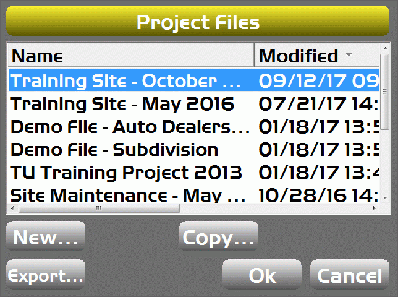Click the Cancel button
The width and height of the screenshot is (398, 297).
pyautogui.click(x=350, y=275)
